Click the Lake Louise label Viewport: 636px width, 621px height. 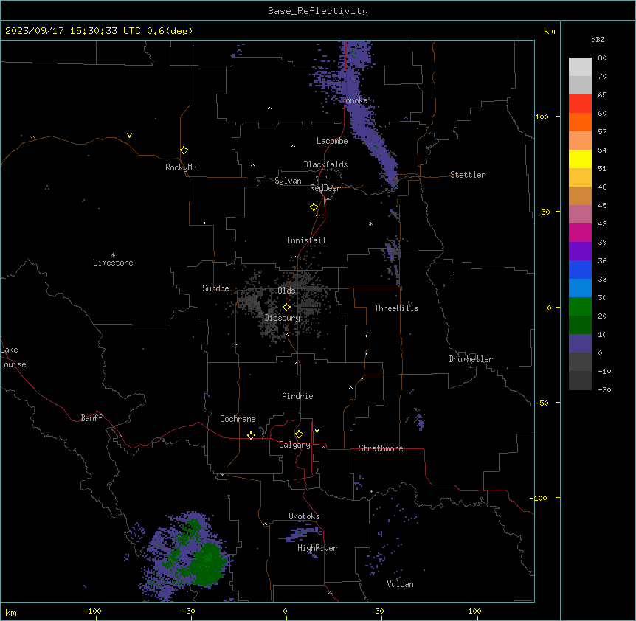(x=13, y=357)
